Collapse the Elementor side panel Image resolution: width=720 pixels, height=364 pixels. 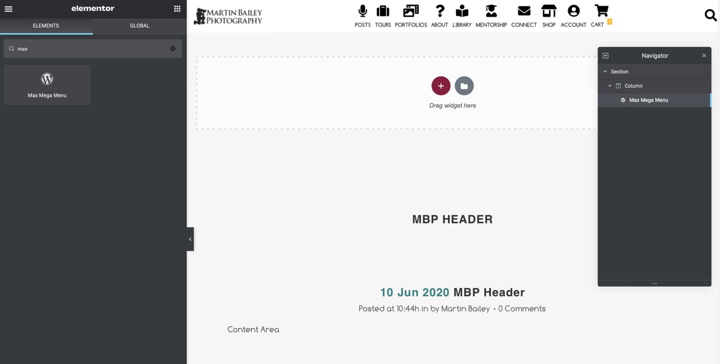click(x=190, y=239)
